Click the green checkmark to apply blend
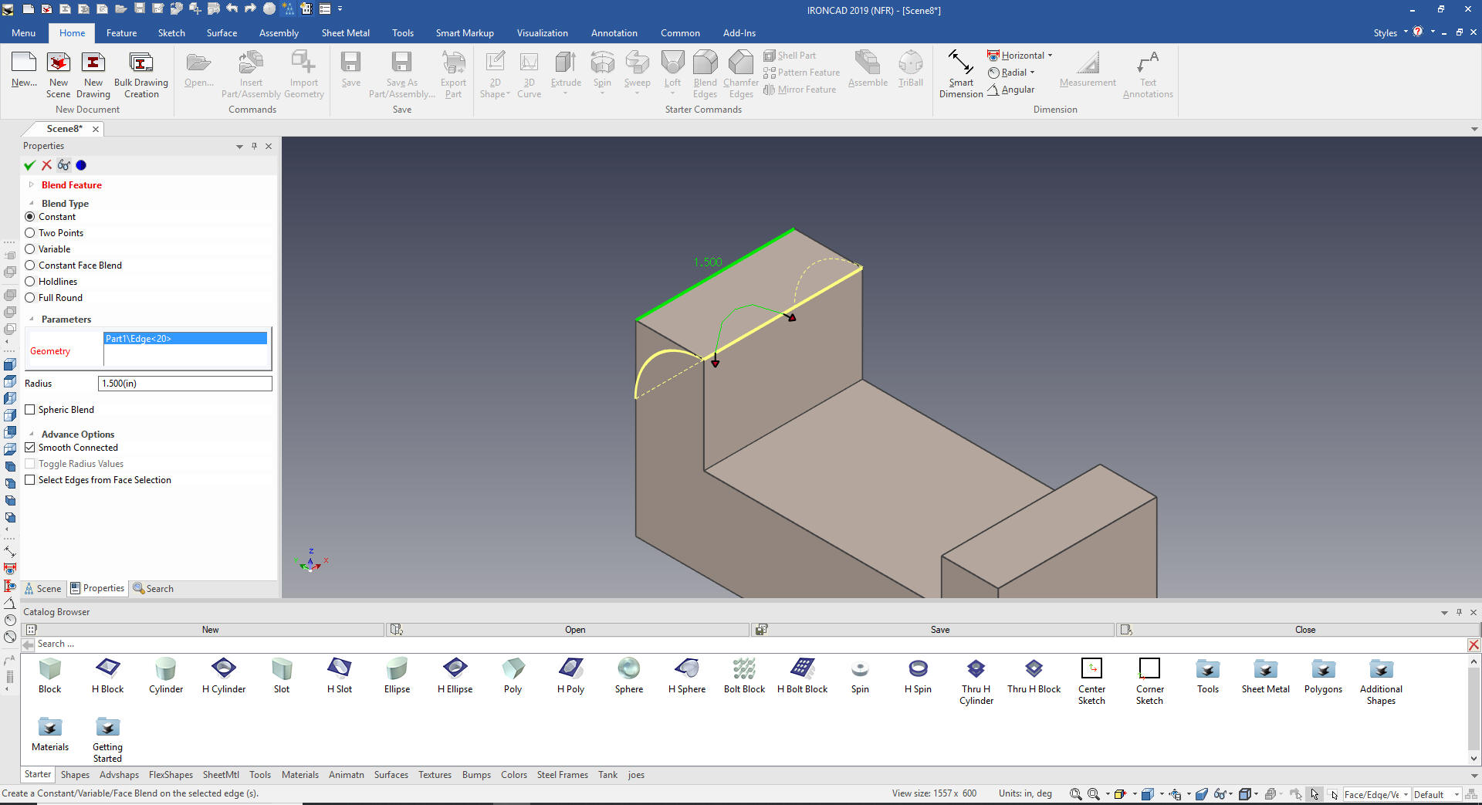The height and width of the screenshot is (805, 1482). click(x=29, y=165)
